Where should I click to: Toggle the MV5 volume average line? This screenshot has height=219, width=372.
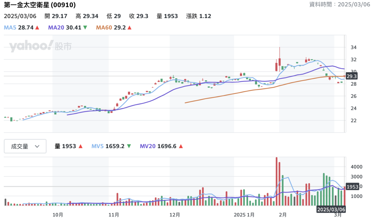coord(98,146)
